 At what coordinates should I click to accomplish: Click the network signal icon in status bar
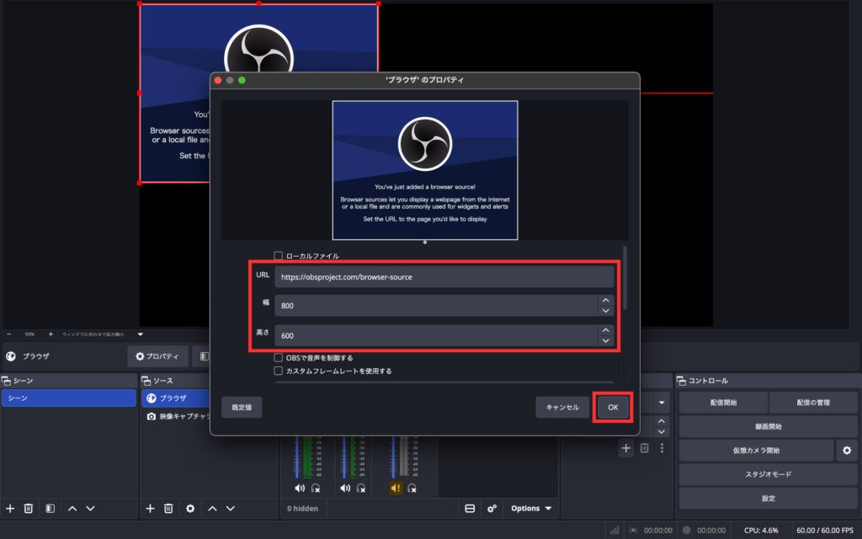[x=614, y=531]
